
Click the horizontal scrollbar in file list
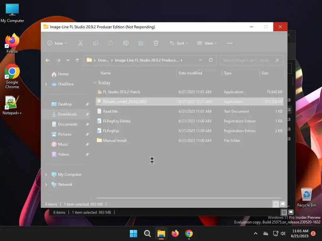pyautogui.click(x=189, y=198)
